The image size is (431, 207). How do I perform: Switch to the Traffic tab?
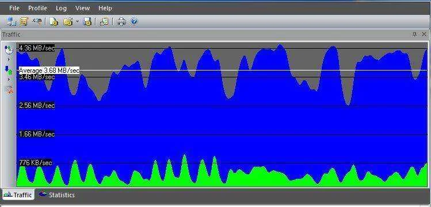click(x=18, y=195)
